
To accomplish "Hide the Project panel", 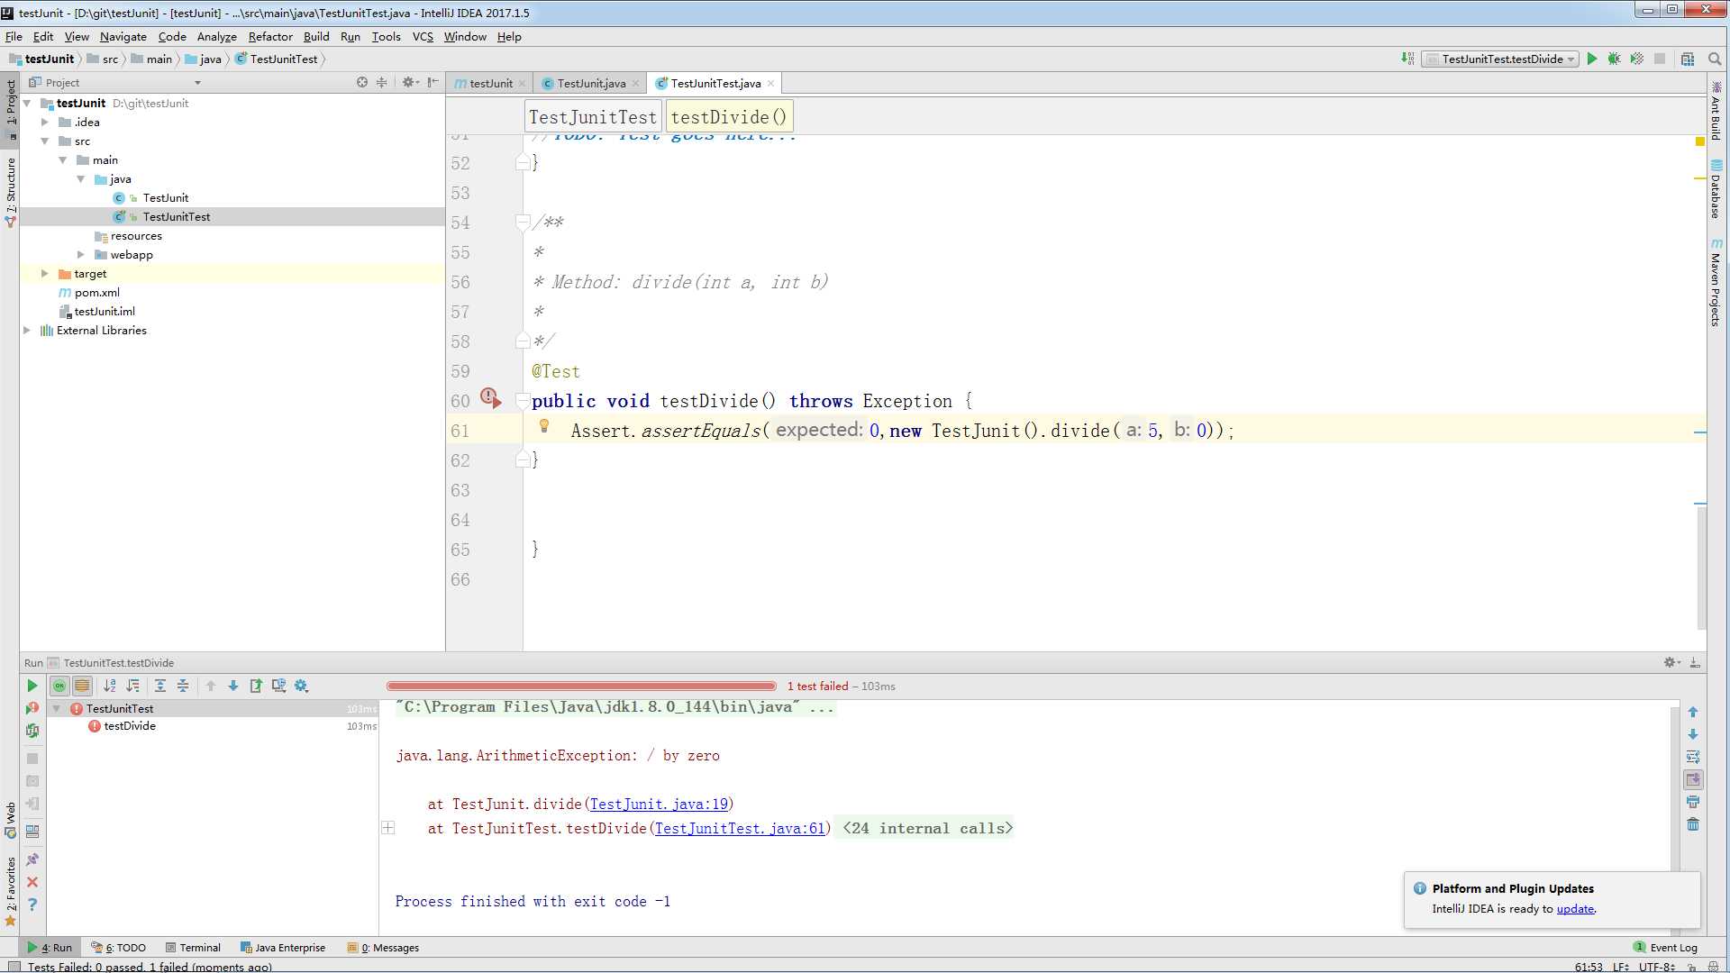I will point(433,83).
